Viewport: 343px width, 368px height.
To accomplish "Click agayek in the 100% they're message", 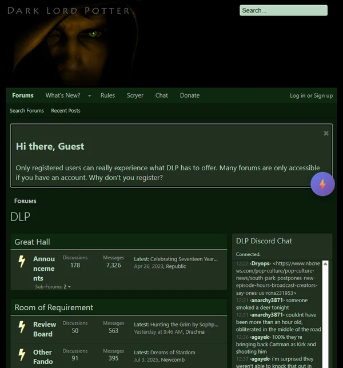I will pyautogui.click(x=260, y=337).
